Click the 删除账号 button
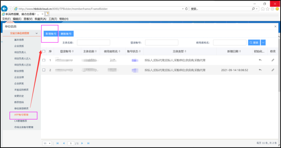The height and width of the screenshot is (148, 281). (66, 34)
